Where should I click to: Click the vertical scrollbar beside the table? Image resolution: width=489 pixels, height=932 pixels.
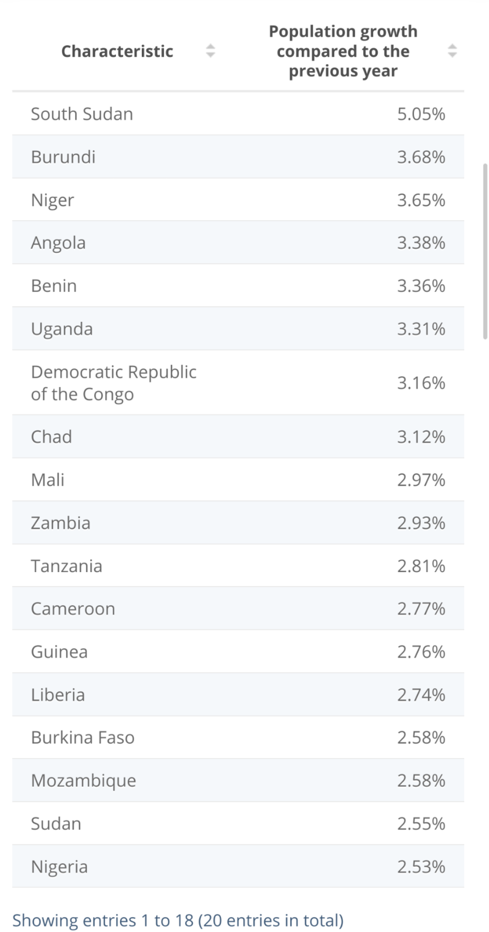point(485,251)
